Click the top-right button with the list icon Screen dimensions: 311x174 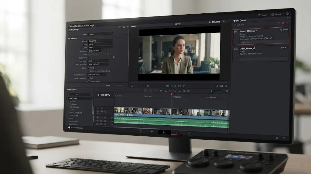tap(262, 15)
